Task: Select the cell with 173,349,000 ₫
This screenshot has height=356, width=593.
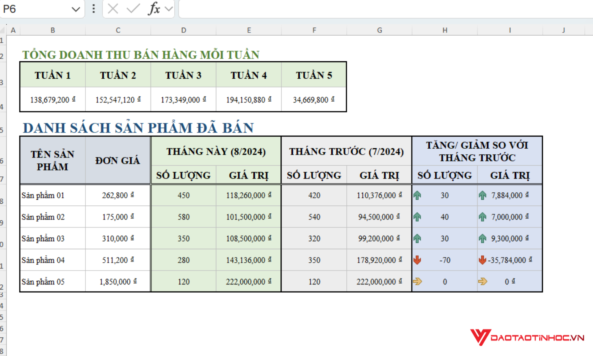Action: (183, 100)
